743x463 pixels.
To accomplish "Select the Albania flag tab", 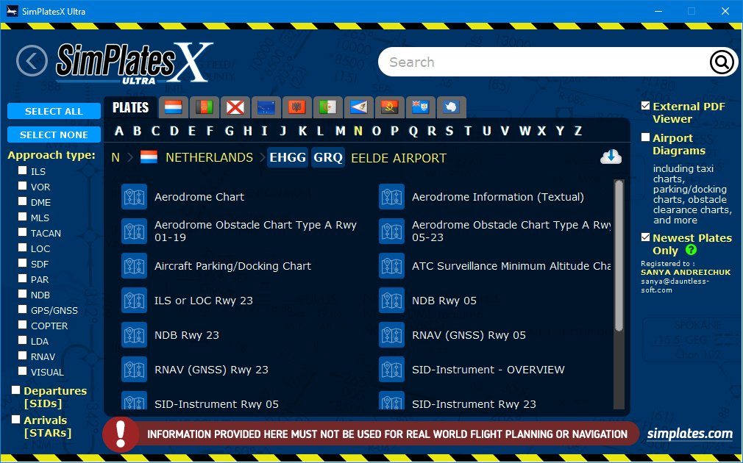I will coord(296,107).
